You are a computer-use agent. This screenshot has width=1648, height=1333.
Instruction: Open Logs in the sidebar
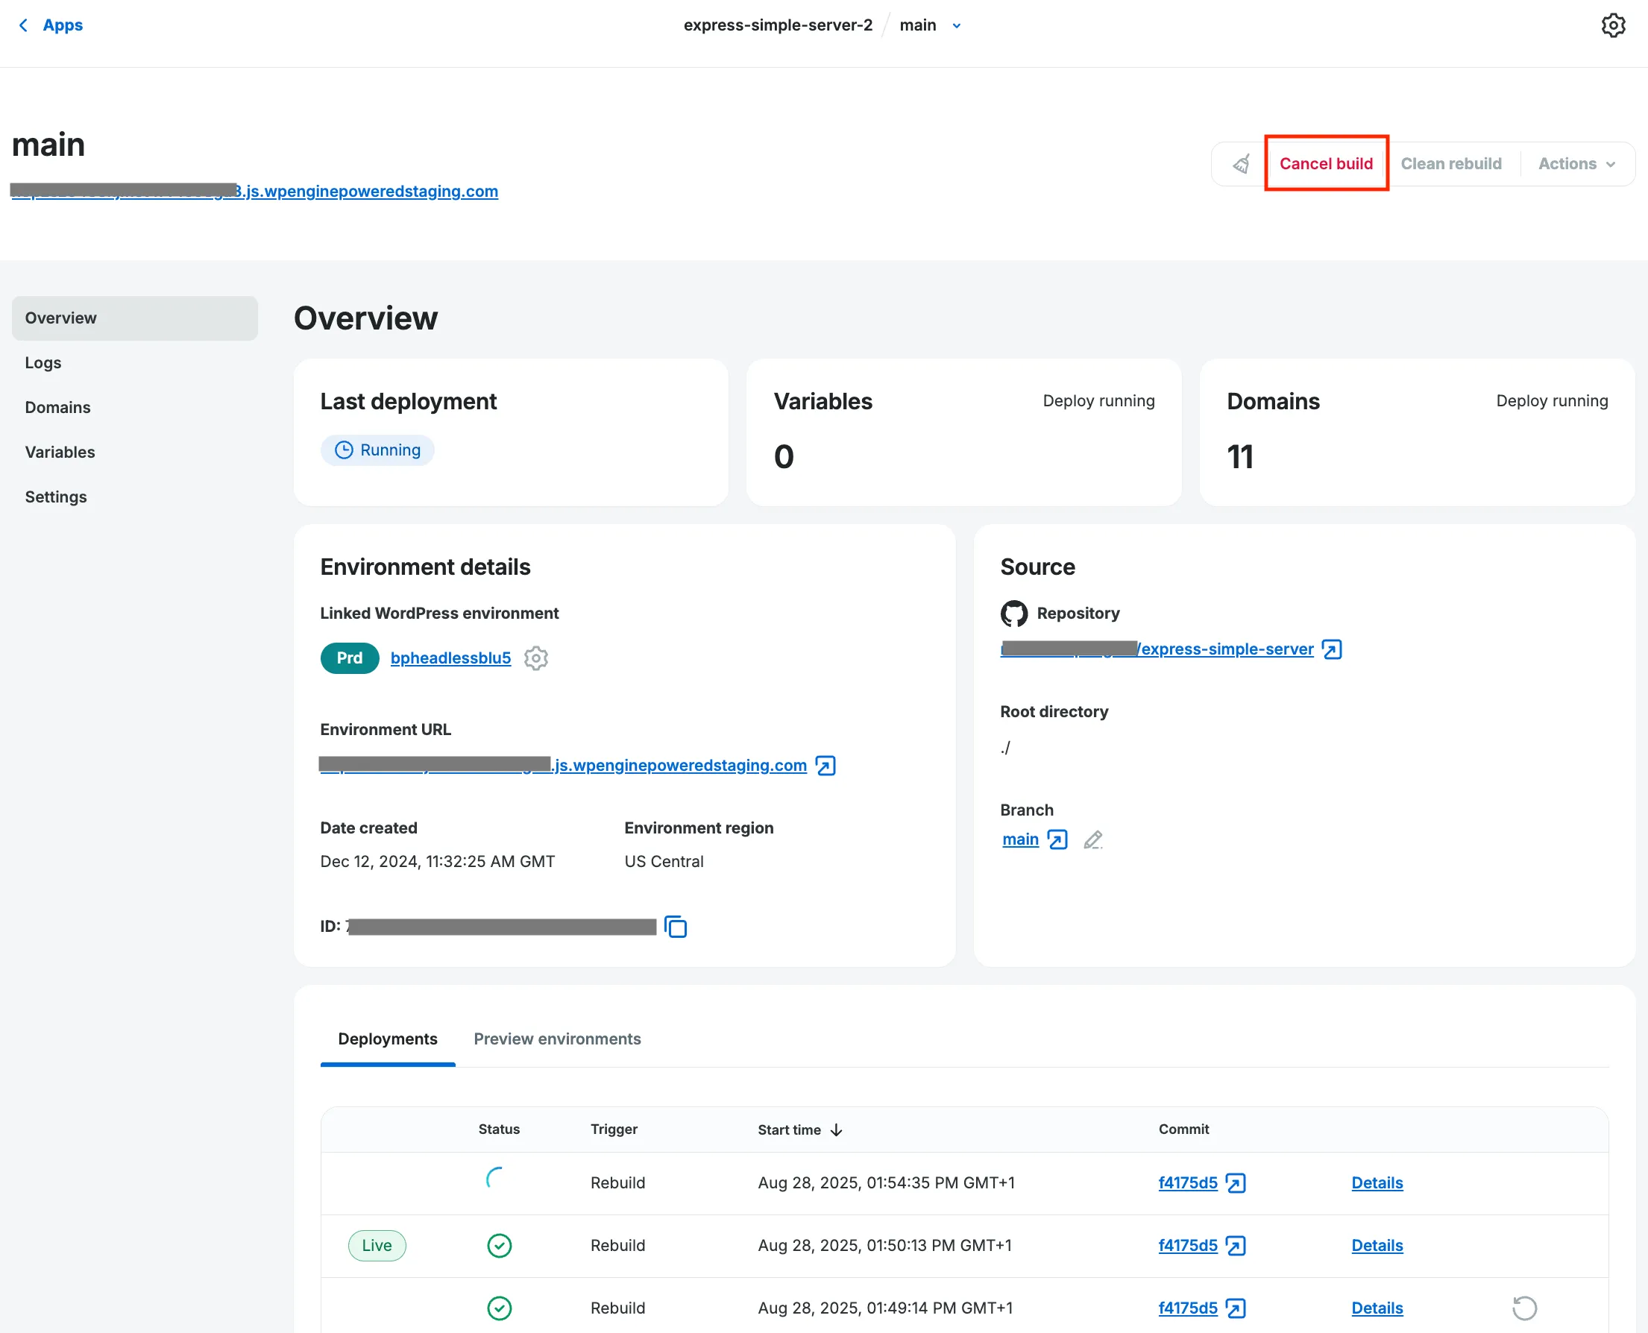[43, 362]
